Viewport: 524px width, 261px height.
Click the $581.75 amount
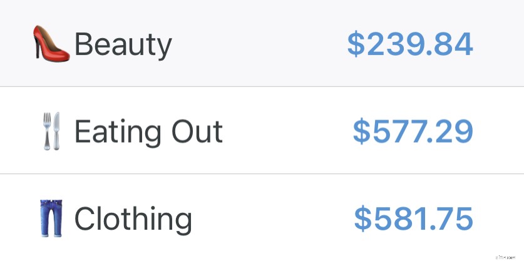pos(413,219)
